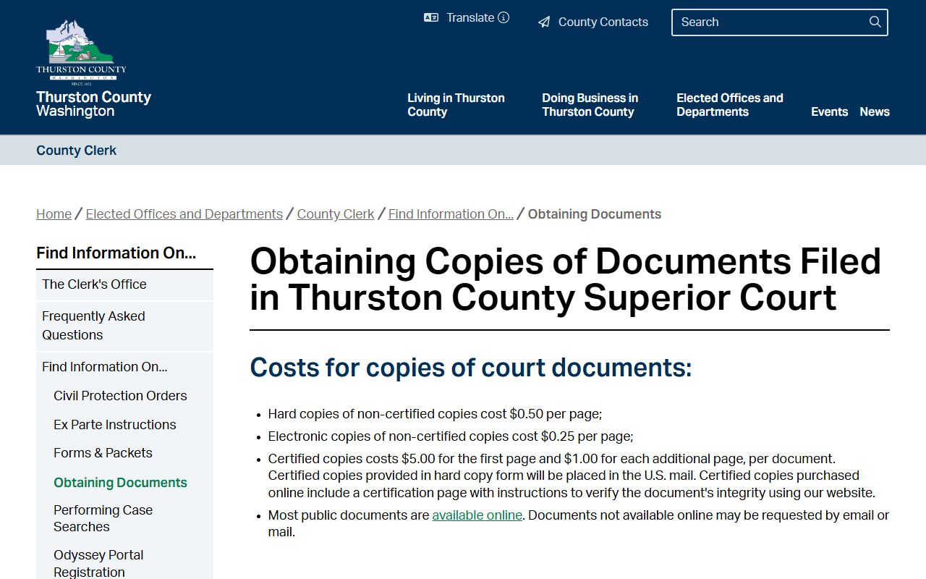
Task: Click the translate language icon
Action: click(x=431, y=17)
